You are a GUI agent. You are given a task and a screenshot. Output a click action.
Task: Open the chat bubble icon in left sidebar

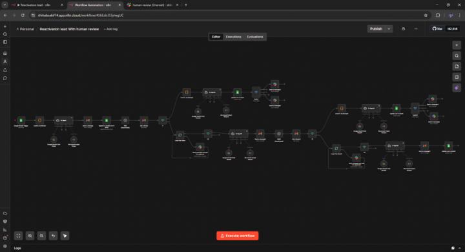5,78
